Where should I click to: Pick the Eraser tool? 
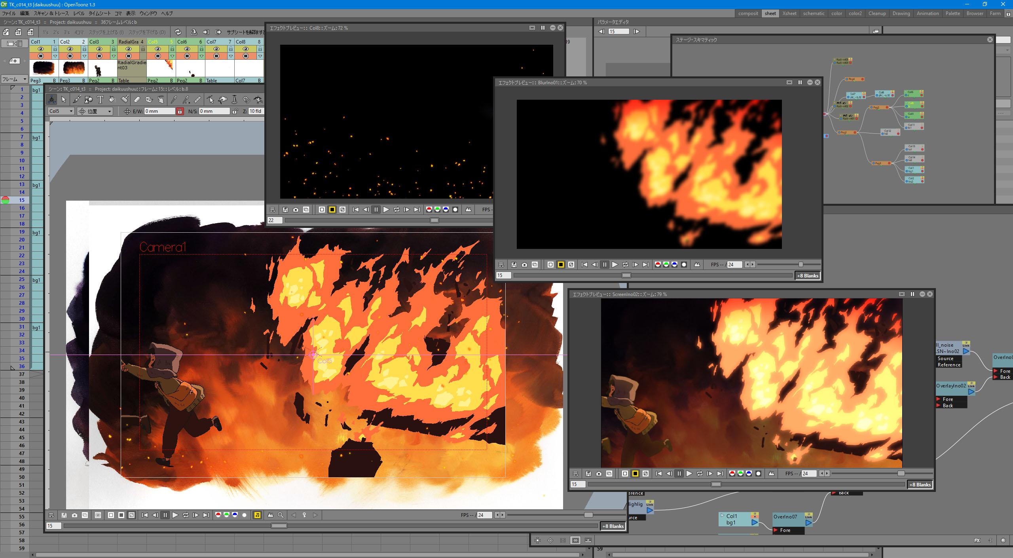137,99
